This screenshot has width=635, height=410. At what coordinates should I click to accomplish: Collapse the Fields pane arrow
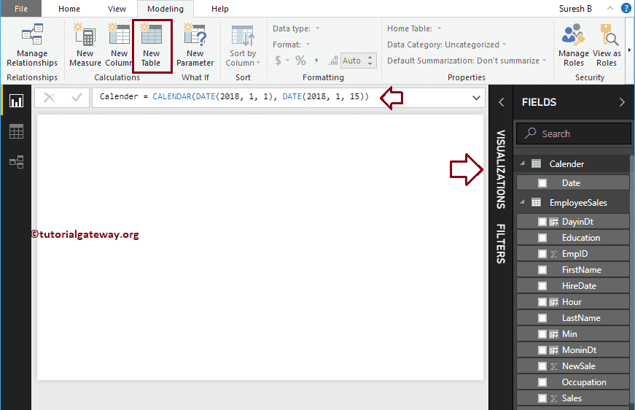622,102
